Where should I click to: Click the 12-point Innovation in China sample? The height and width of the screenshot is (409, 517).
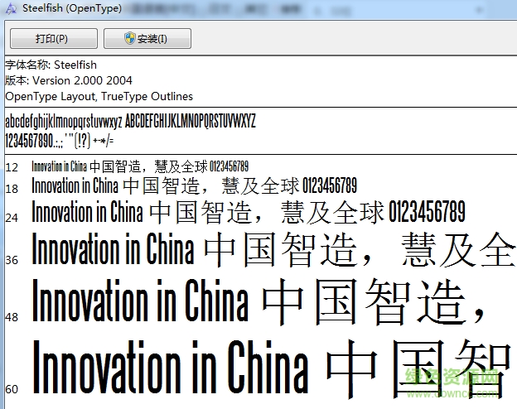click(x=140, y=166)
